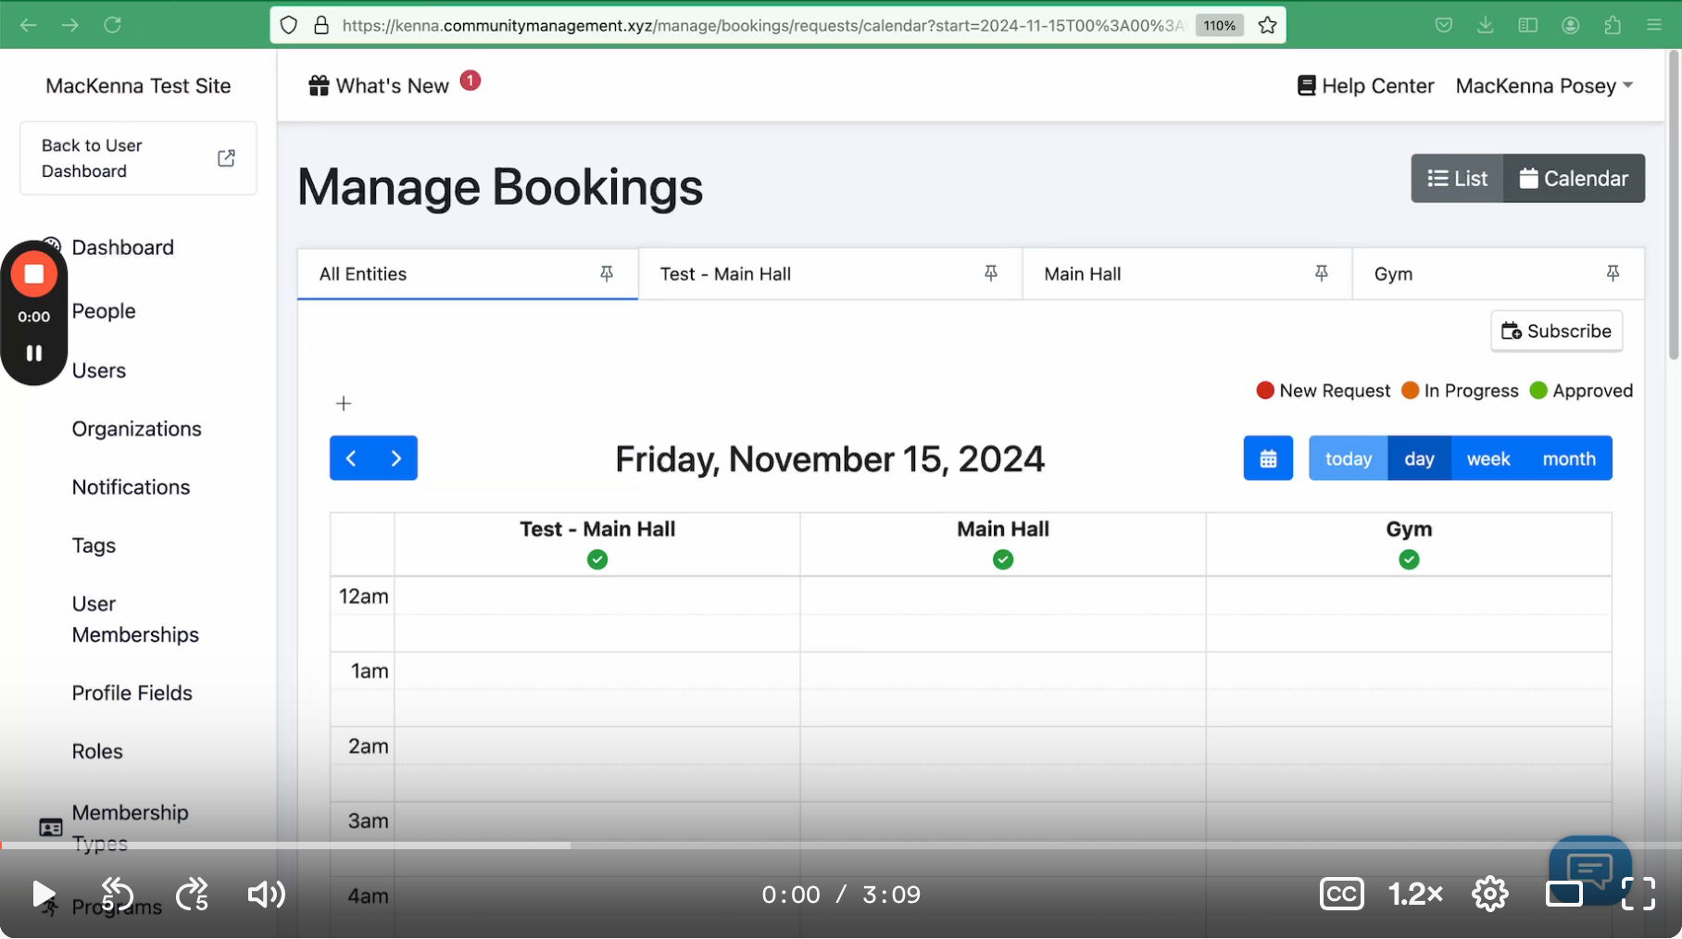Reload the browser page
The width and height of the screenshot is (1682, 939).
click(x=112, y=25)
